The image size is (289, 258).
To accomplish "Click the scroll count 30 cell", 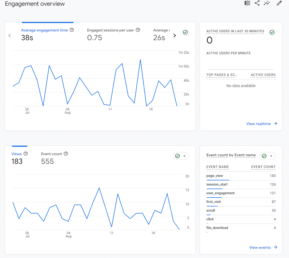I will 274,210.
